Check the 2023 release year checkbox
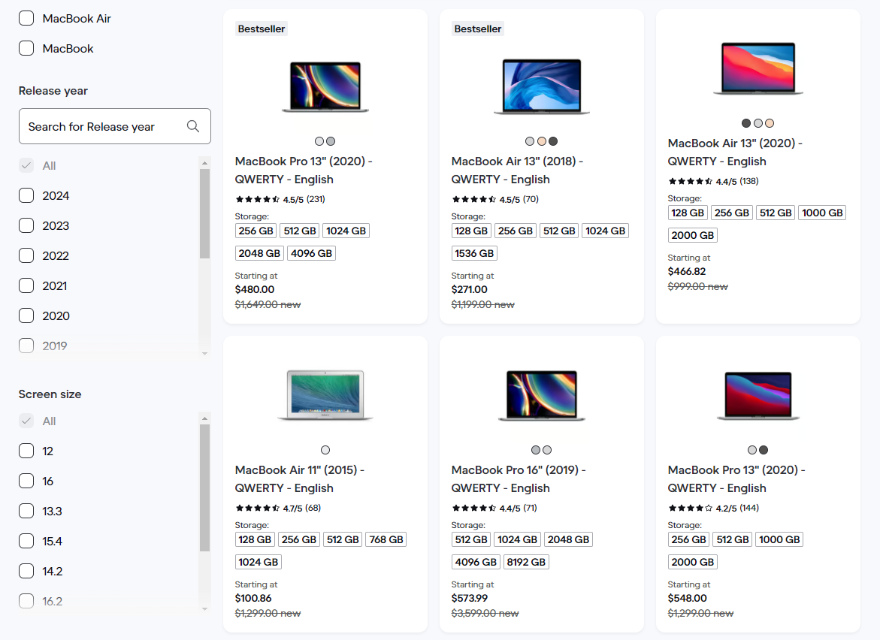880x640 pixels. (x=26, y=225)
